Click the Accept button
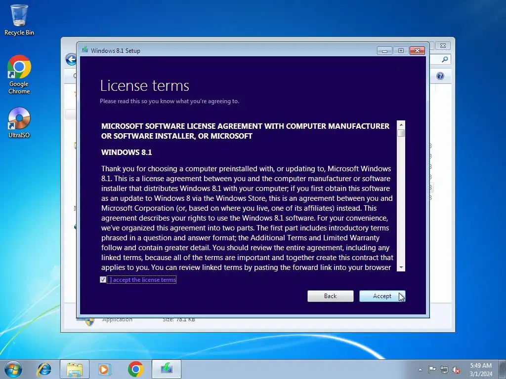The image size is (506, 379). [x=382, y=296]
